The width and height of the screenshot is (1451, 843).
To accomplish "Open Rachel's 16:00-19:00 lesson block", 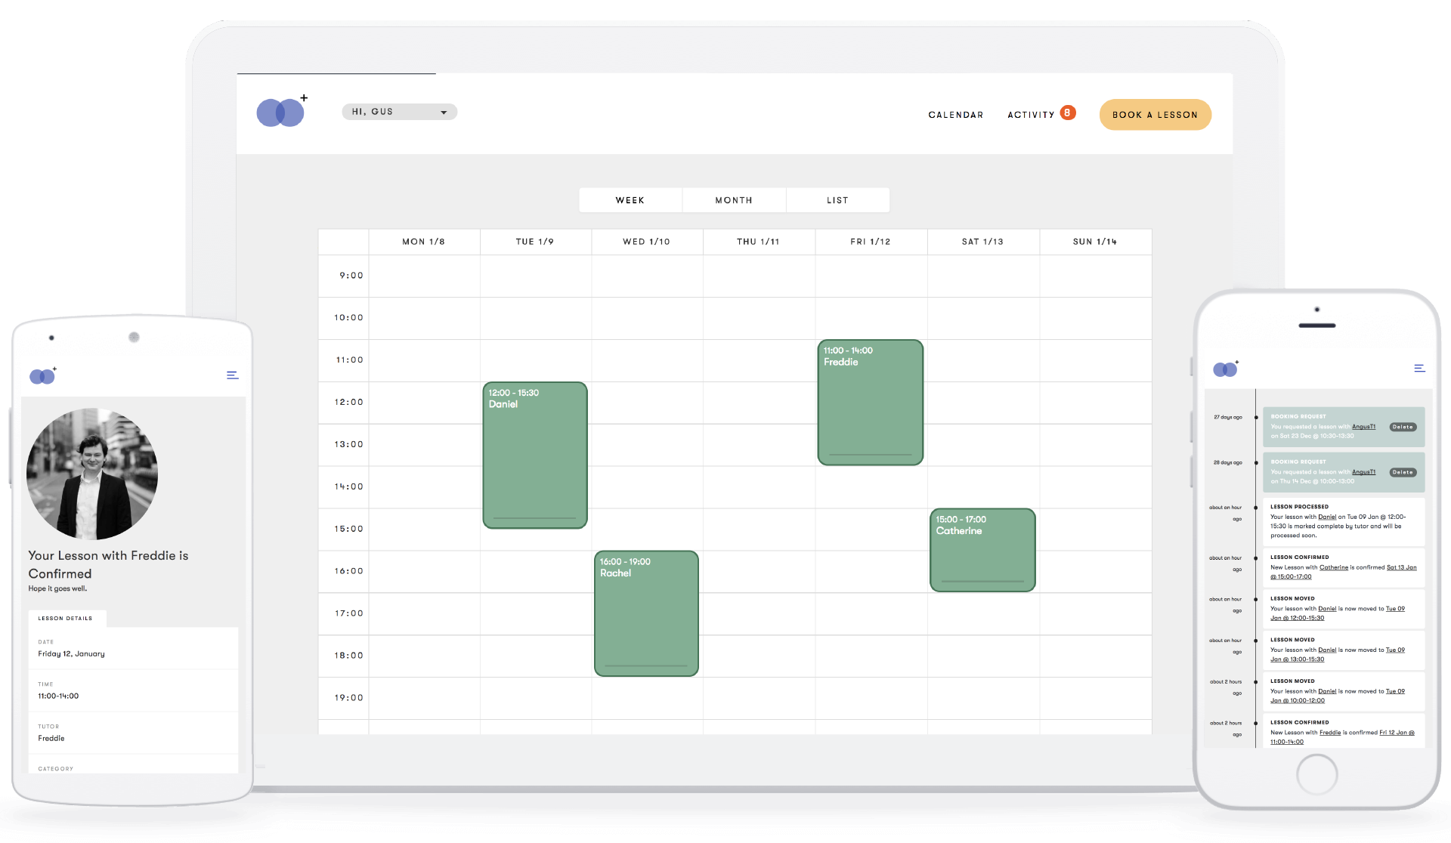I will coord(646,613).
